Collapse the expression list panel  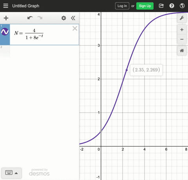tap(73, 18)
